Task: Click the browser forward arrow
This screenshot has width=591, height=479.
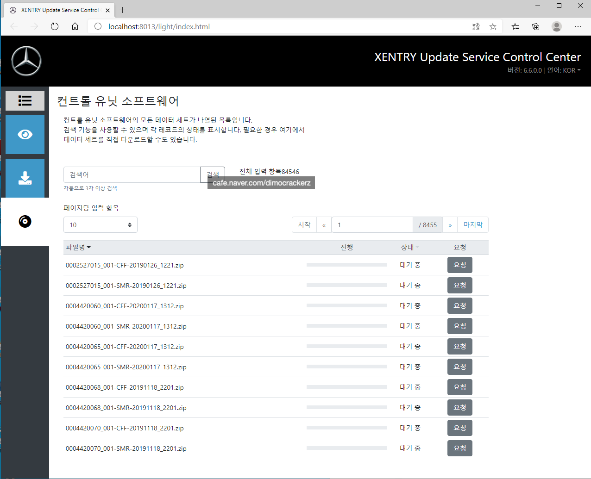Action: click(34, 26)
